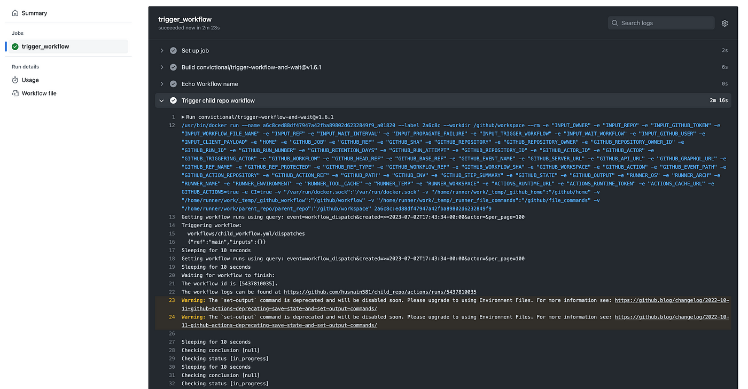Open the child_repo actions run 5437810035 link
This screenshot has width=748, height=389.
click(x=380, y=292)
